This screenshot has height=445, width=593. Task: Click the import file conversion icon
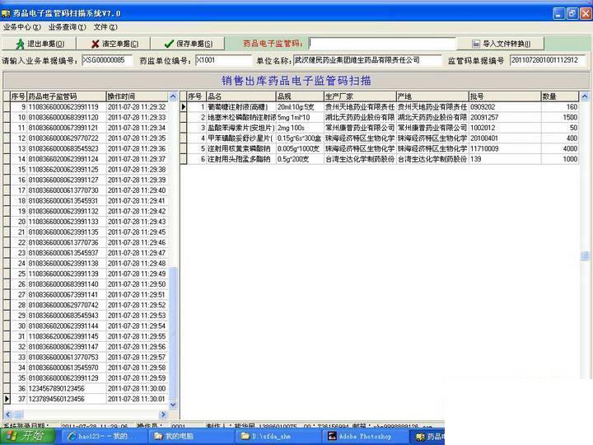(476, 44)
